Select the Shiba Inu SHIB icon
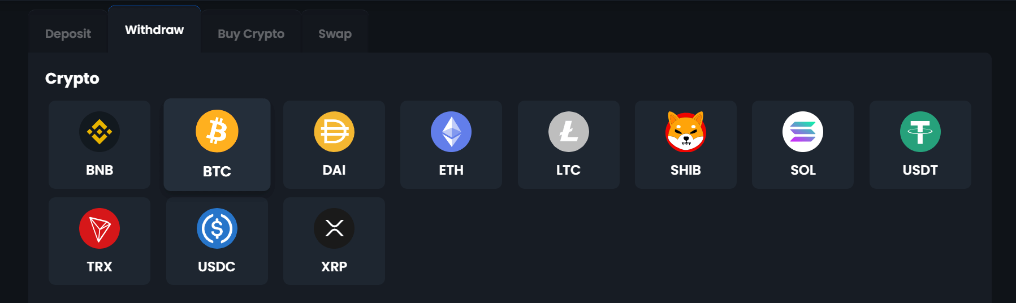This screenshot has width=1016, height=303. tap(686, 132)
